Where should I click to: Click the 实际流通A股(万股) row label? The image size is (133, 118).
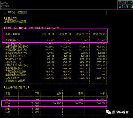point(15,71)
